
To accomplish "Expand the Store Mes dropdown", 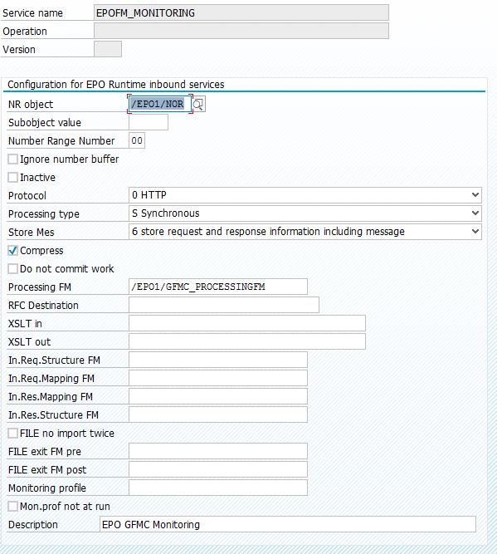I will (x=475, y=232).
